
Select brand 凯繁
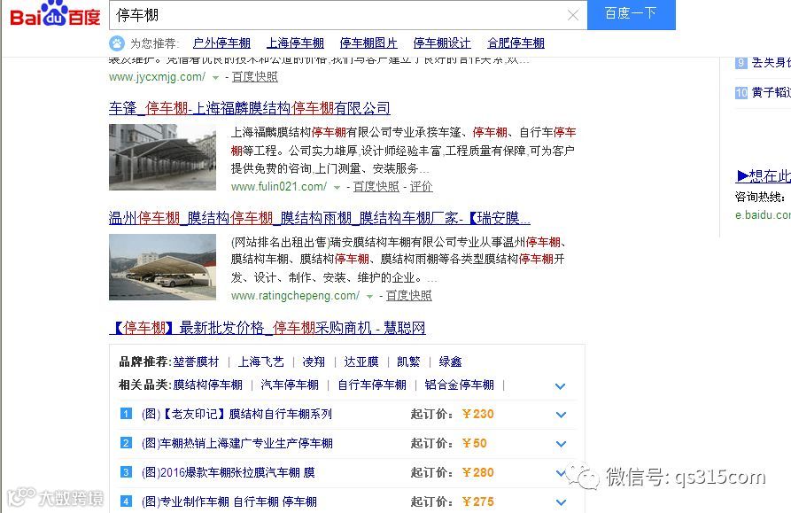click(x=408, y=361)
